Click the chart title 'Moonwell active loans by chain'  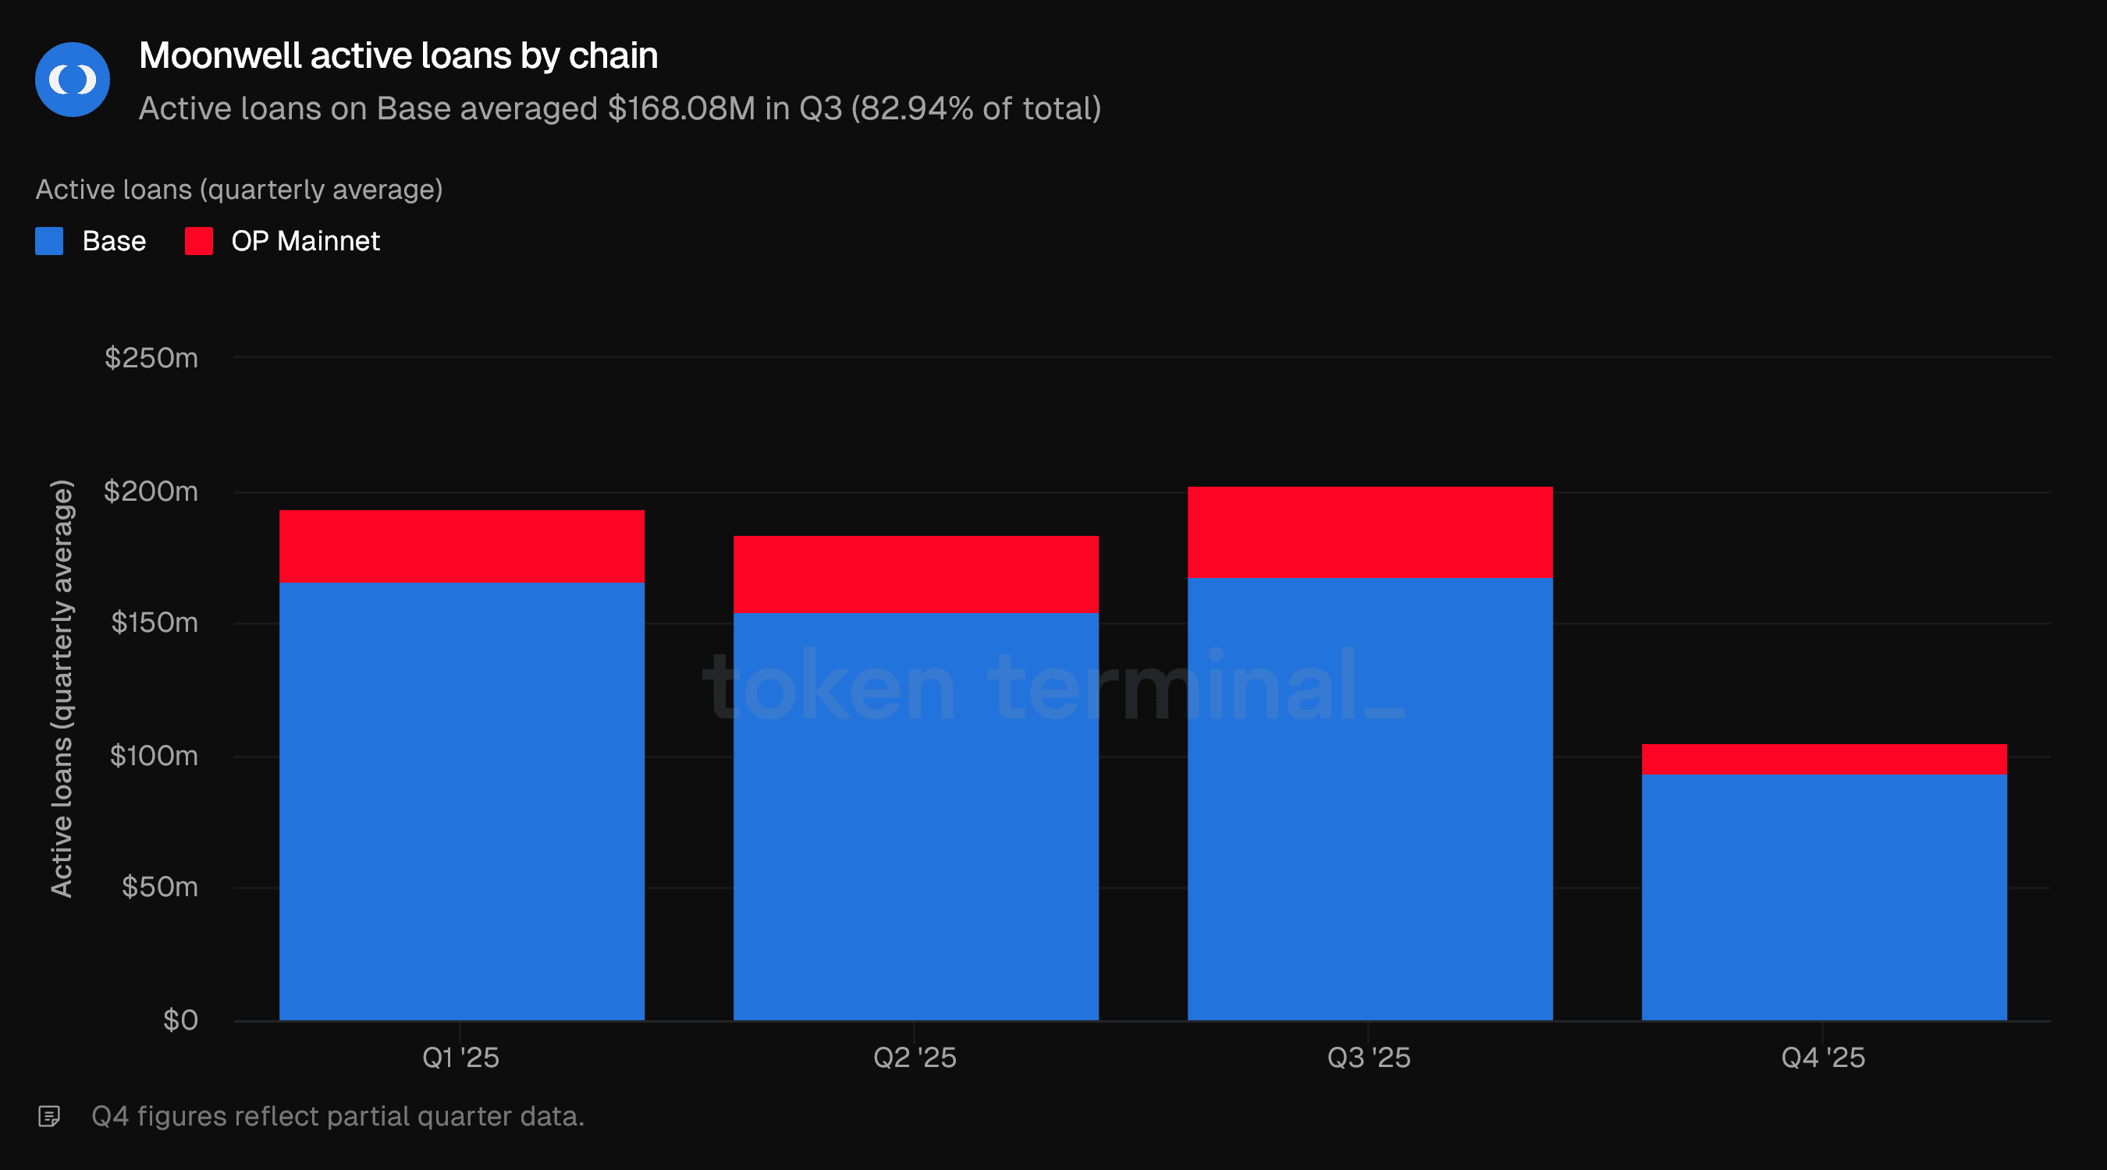pyautogui.click(x=398, y=55)
